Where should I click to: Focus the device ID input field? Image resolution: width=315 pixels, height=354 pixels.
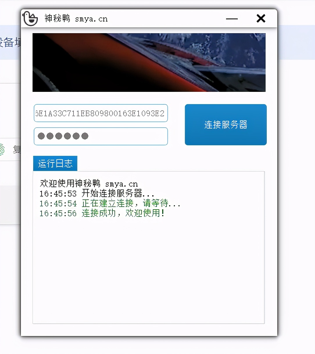click(101, 113)
